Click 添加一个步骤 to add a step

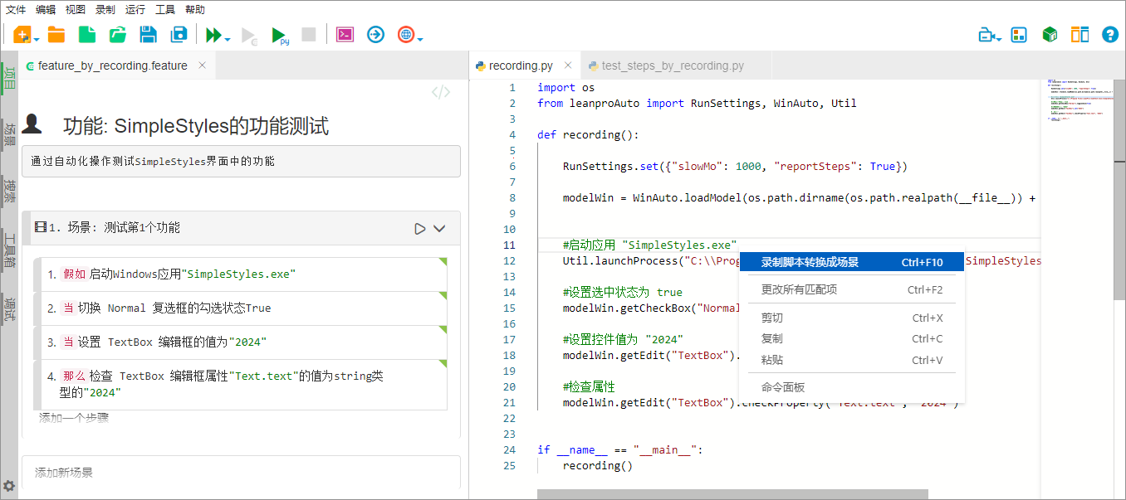(x=74, y=418)
